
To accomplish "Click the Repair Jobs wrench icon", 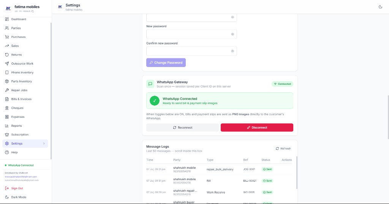I will tap(7, 90).
